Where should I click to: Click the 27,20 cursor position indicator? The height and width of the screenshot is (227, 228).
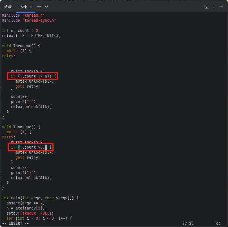coord(188,223)
